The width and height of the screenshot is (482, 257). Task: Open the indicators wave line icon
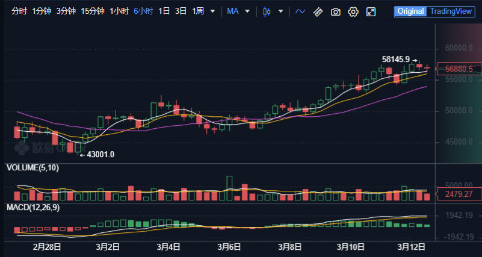click(x=300, y=11)
